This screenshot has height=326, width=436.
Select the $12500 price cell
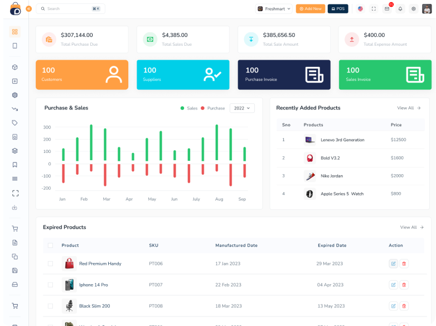(398, 140)
